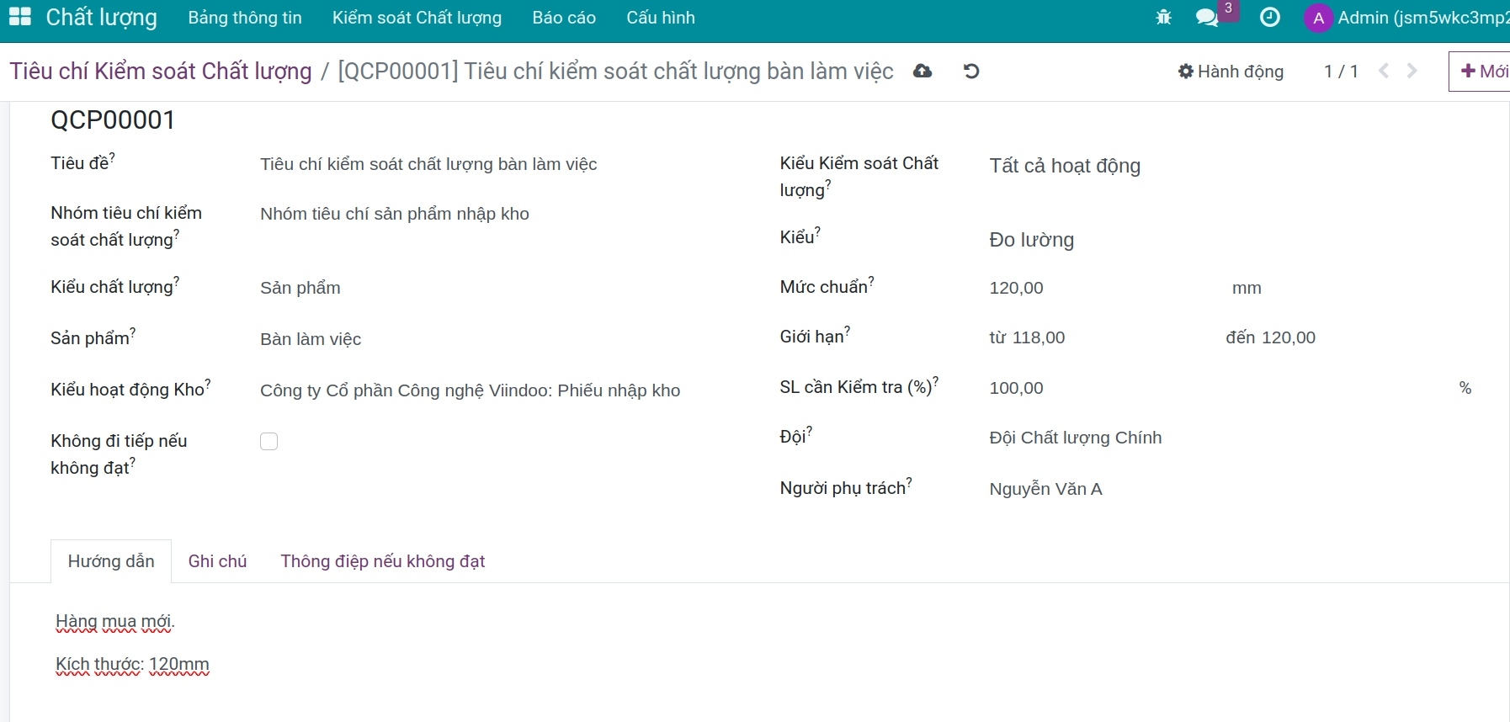Open Báo cáo menu

(564, 18)
